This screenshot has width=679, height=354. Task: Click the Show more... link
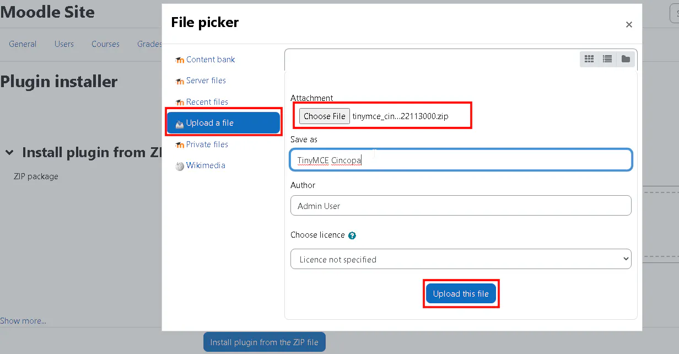pos(23,321)
